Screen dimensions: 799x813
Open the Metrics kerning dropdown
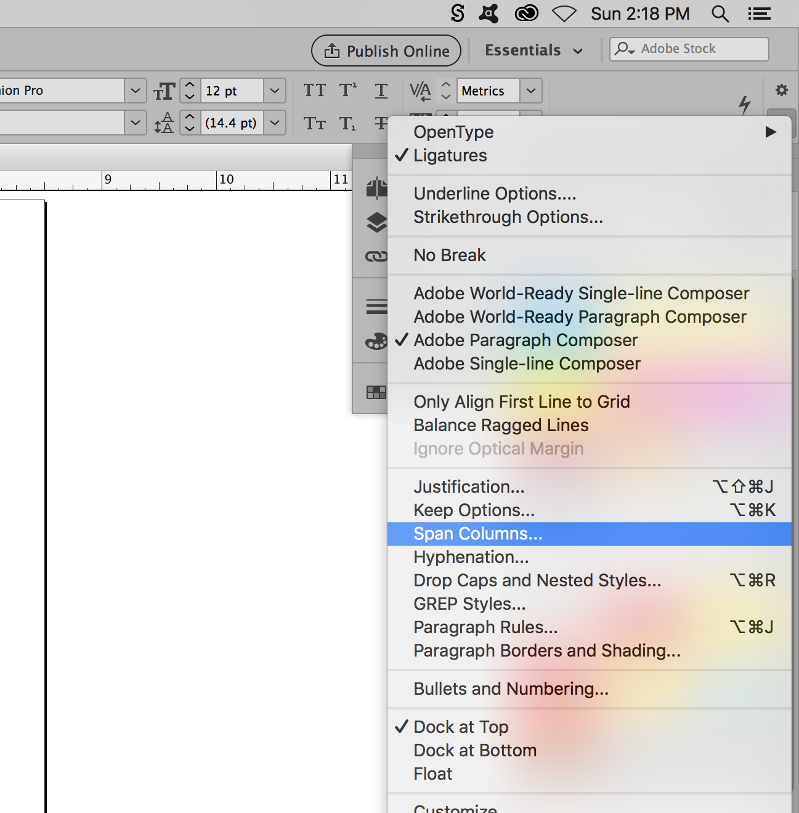(531, 91)
